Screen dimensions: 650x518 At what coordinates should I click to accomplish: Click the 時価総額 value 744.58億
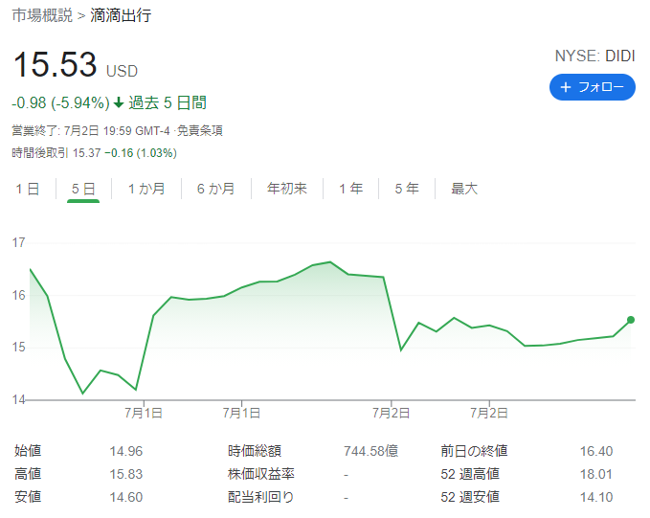(371, 451)
